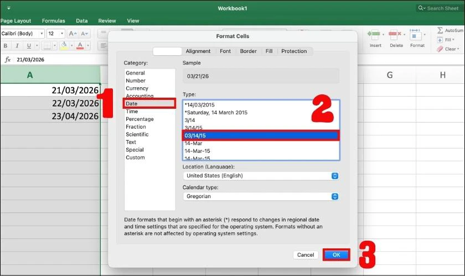This screenshot has width=465, height=276.
Task: Toggle Italic formatting in the ribbon
Action: click(x=17, y=46)
